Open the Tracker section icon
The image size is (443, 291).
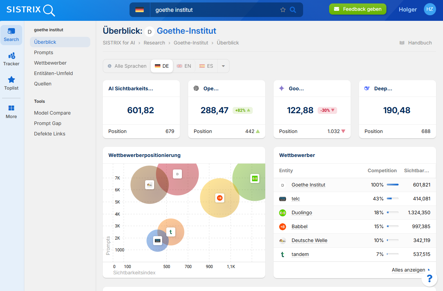[11, 56]
